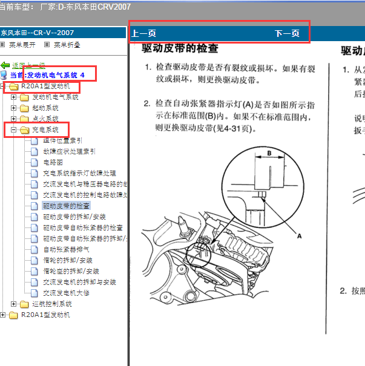The width and height of the screenshot is (365, 366).
Task: Open 驱动皮带自动张紧器的拆卸 document
Action: coord(85,239)
